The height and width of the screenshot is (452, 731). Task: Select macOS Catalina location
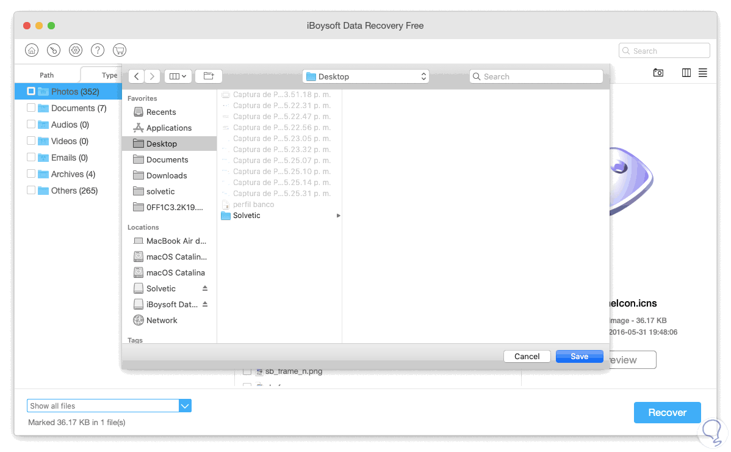[169, 272]
